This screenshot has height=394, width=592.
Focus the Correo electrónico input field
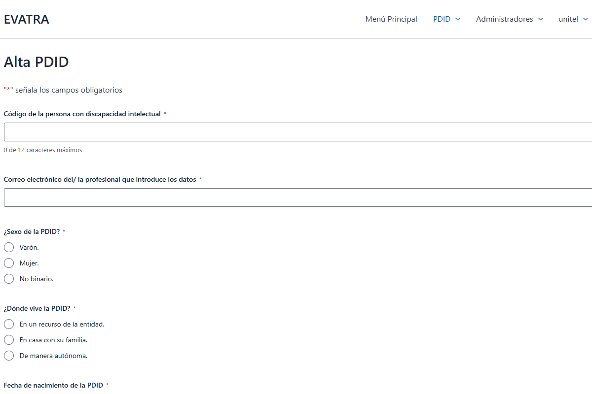[x=298, y=197]
